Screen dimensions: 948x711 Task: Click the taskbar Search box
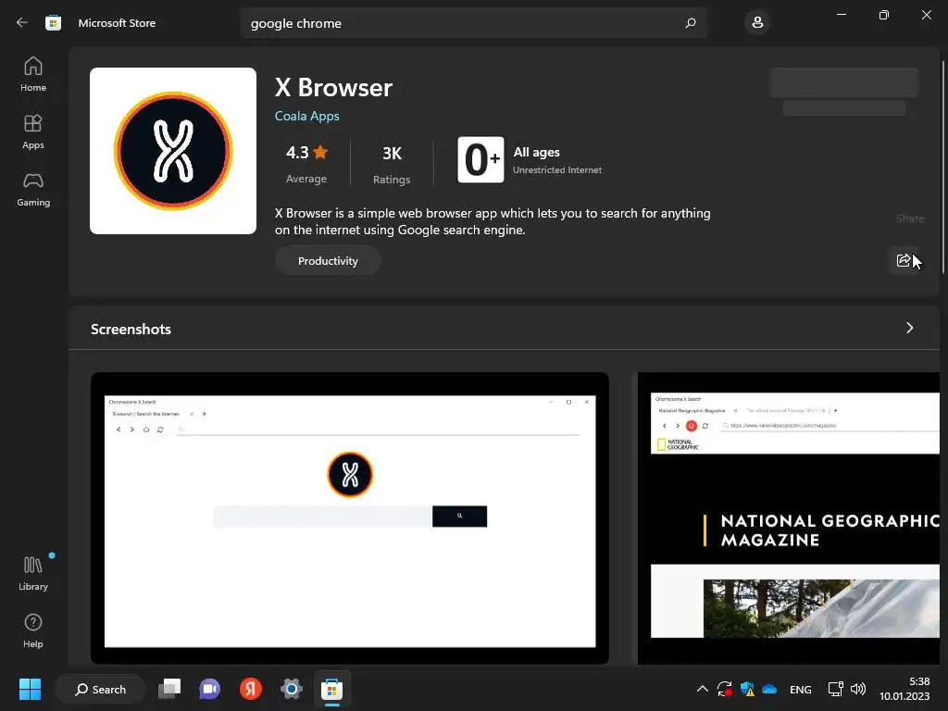pyautogui.click(x=100, y=689)
